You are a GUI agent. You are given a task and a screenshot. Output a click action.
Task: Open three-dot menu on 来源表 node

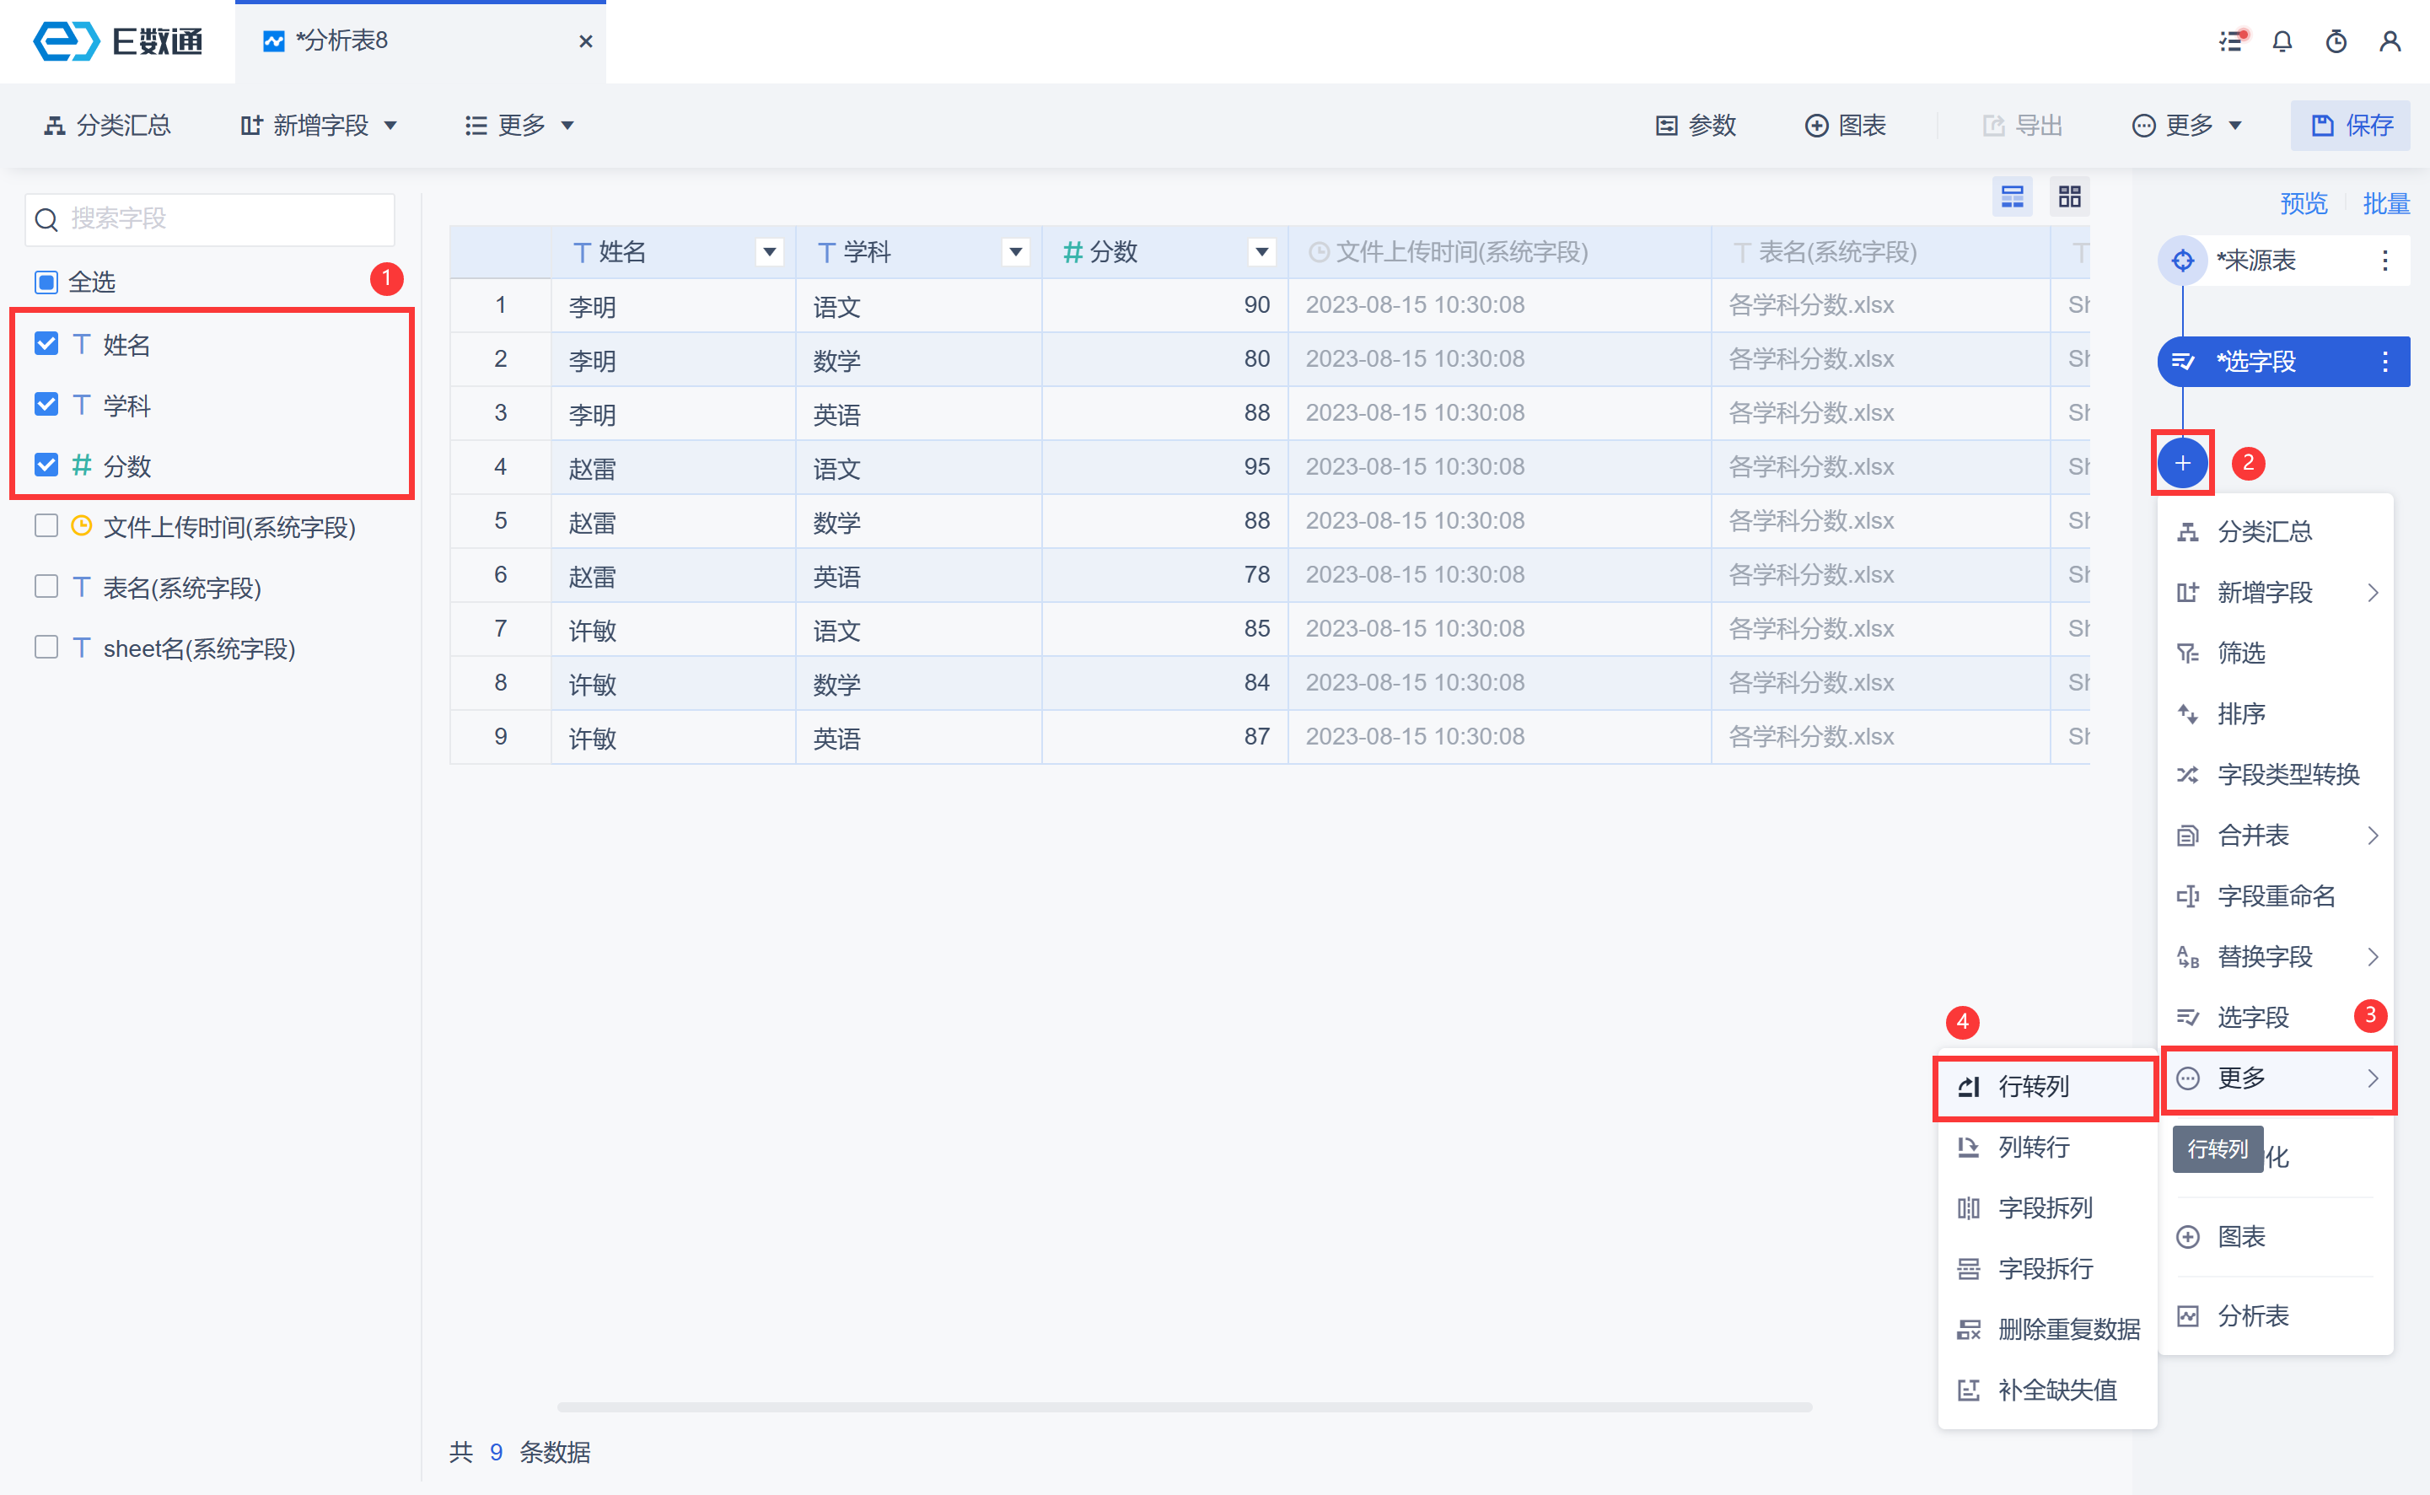point(2384,260)
